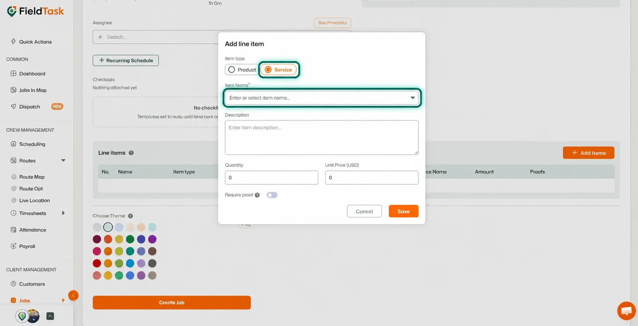Click the Choose Theme help icon

click(130, 216)
